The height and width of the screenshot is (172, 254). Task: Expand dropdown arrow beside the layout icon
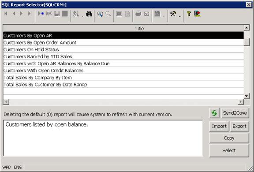(x=164, y=16)
